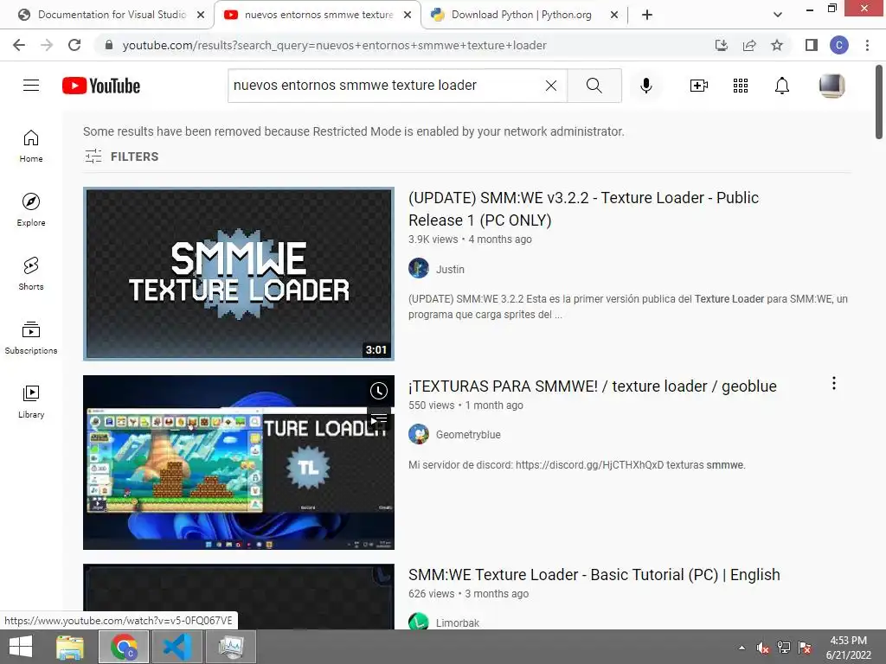
Task: Add TEXTURAS video to Watch later
Action: [x=379, y=391]
